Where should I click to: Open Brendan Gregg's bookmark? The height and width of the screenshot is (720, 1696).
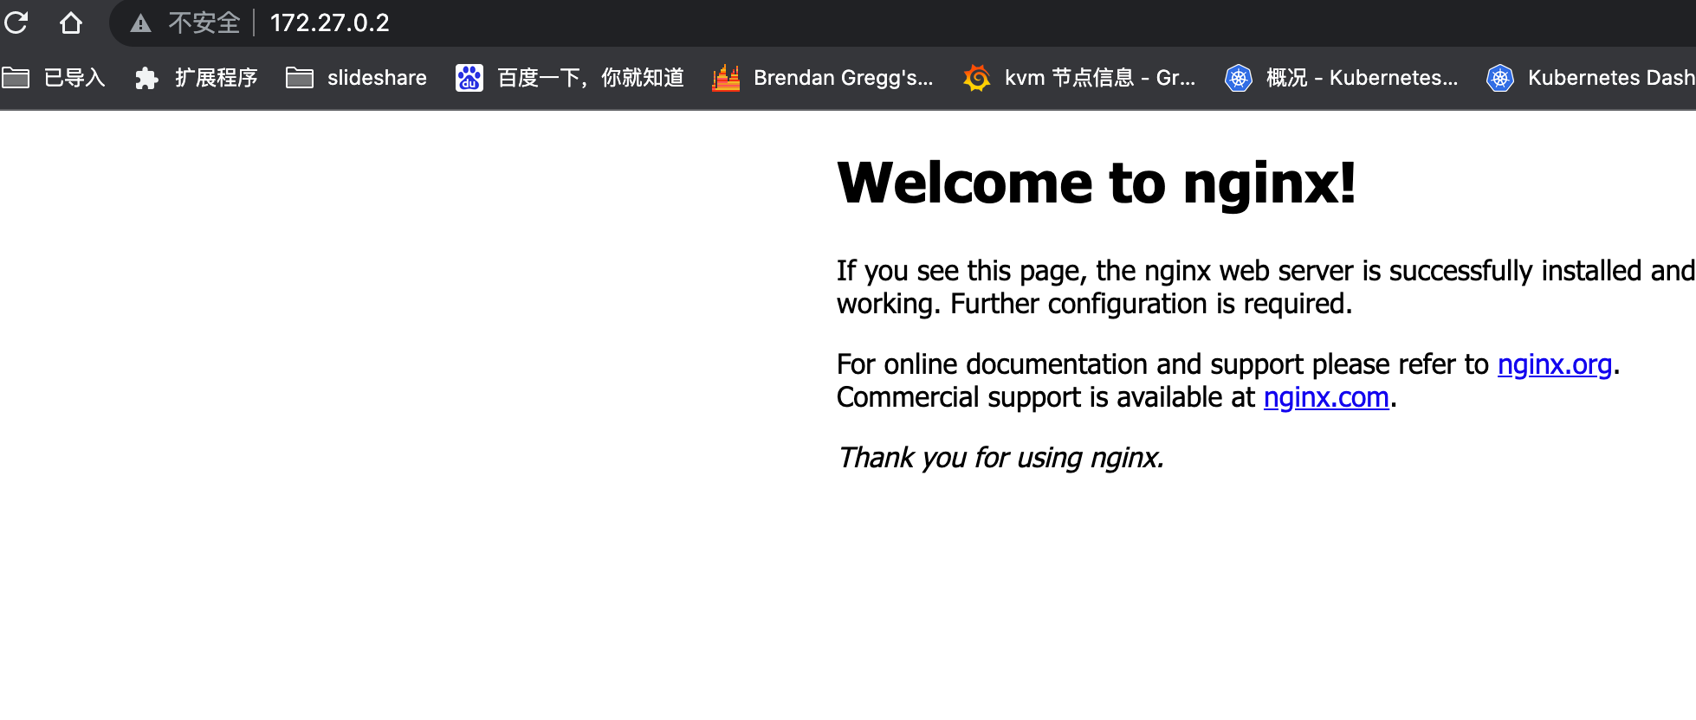(823, 78)
